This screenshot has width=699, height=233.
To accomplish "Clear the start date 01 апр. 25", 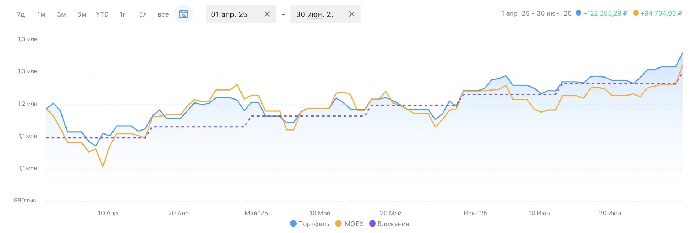I will (x=267, y=14).
